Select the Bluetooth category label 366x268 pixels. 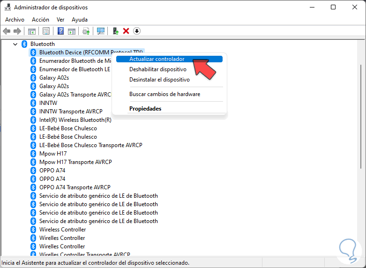(x=43, y=44)
